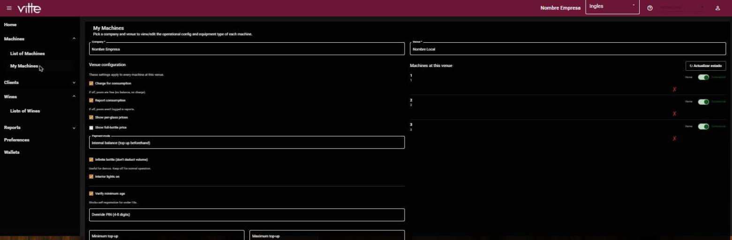Click the Venue configuration heading

point(107,65)
